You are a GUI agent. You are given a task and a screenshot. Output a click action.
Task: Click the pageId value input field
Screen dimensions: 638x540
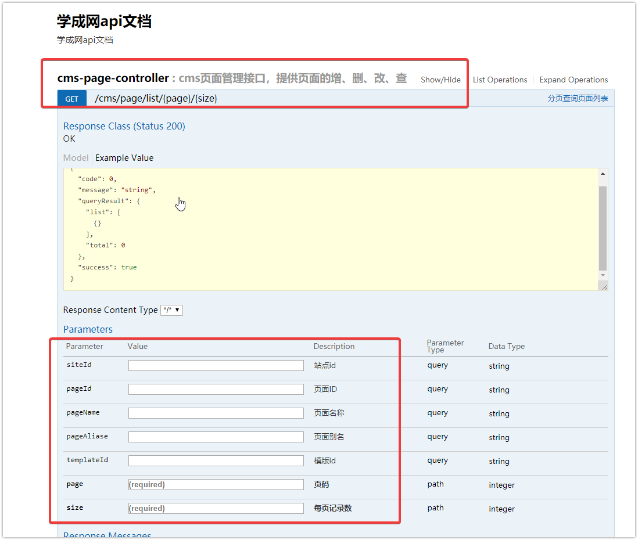point(216,390)
